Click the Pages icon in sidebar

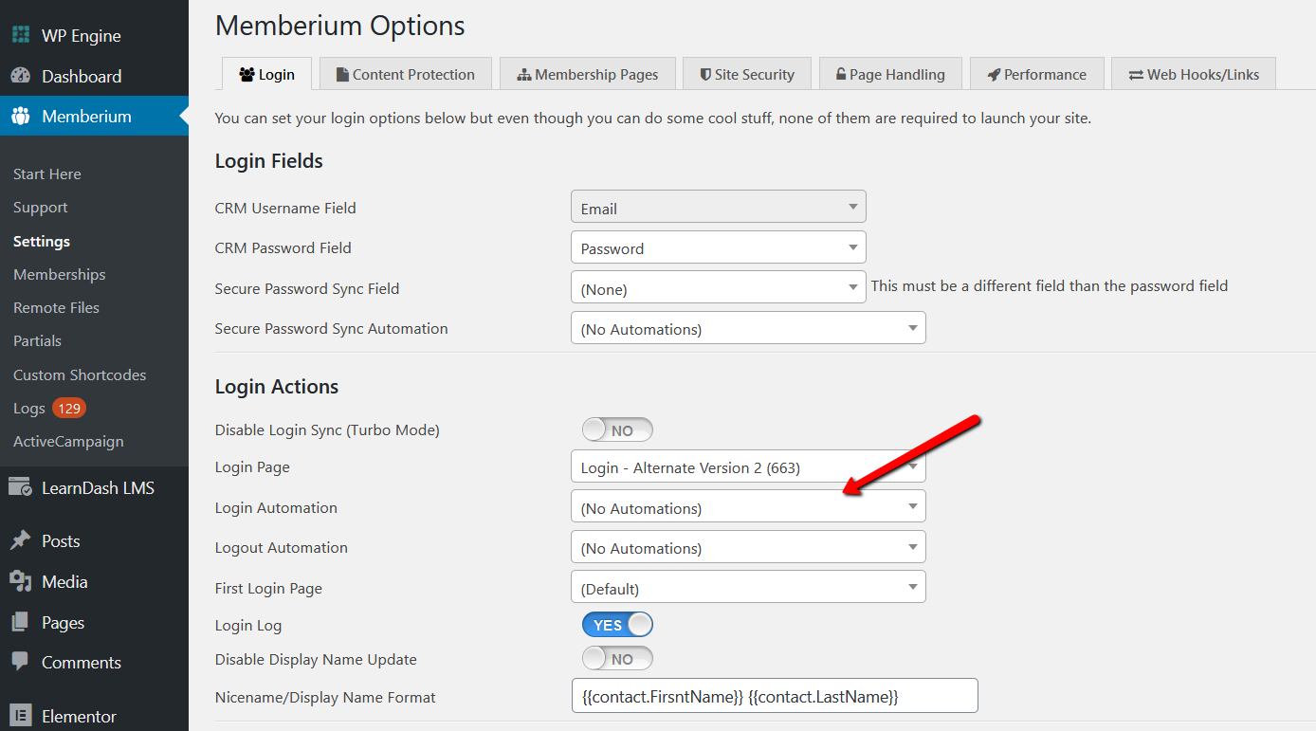click(20, 622)
